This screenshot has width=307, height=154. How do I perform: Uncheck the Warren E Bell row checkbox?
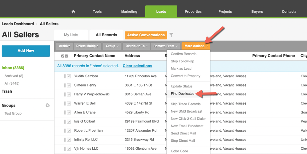coord(69,103)
